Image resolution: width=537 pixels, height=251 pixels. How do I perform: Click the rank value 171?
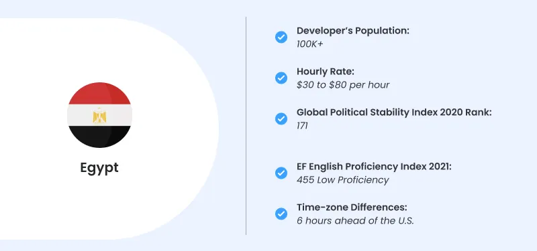coord(302,126)
